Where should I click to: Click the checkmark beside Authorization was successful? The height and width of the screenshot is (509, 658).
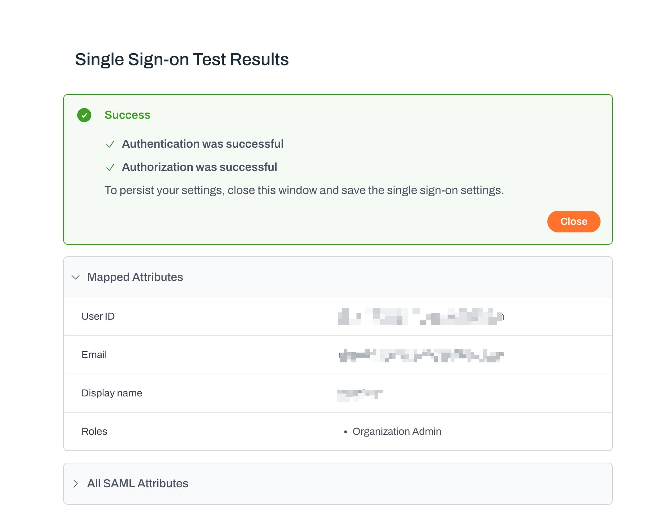(110, 167)
